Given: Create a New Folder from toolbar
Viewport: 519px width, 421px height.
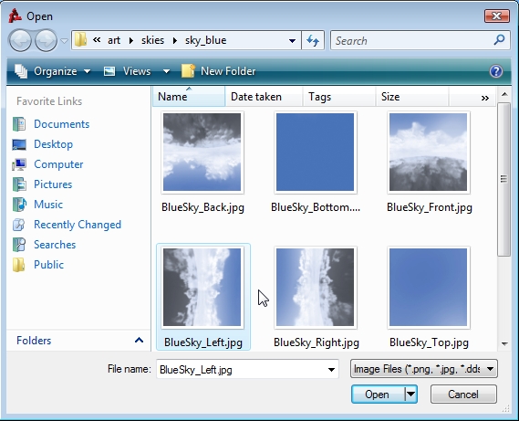Looking at the screenshot, I should [219, 71].
